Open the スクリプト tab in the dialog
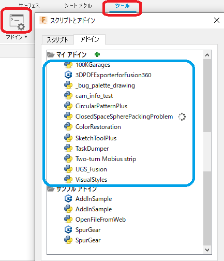224x261 pixels. 57,40
